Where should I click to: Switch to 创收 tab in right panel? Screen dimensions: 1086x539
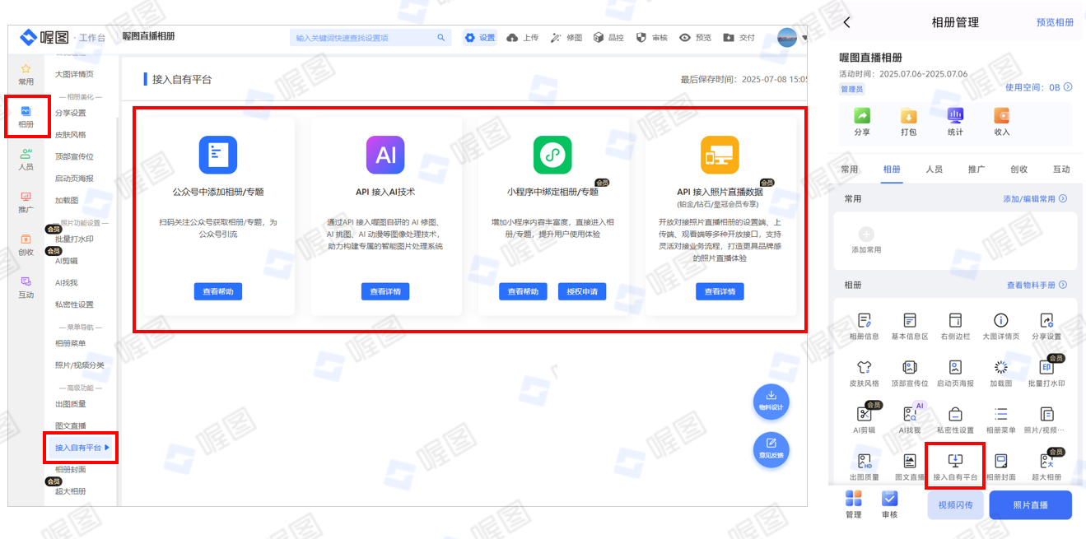1019,169
